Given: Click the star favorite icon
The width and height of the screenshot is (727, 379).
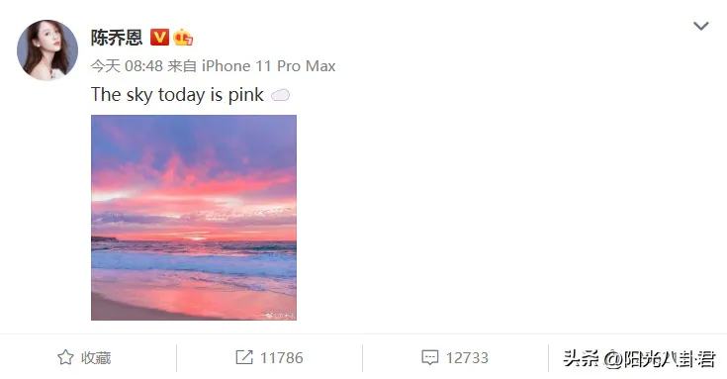Looking at the screenshot, I should (x=65, y=357).
